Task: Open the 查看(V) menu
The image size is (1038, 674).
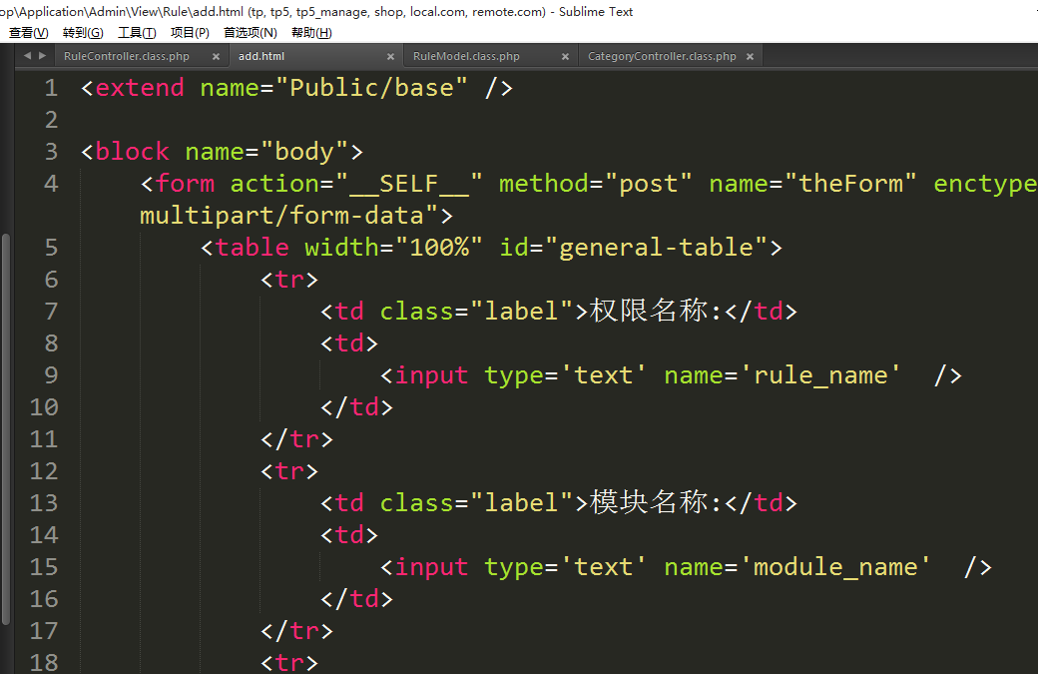Action: pyautogui.click(x=28, y=33)
